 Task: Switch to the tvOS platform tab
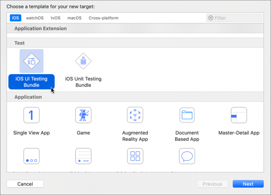coord(55,18)
